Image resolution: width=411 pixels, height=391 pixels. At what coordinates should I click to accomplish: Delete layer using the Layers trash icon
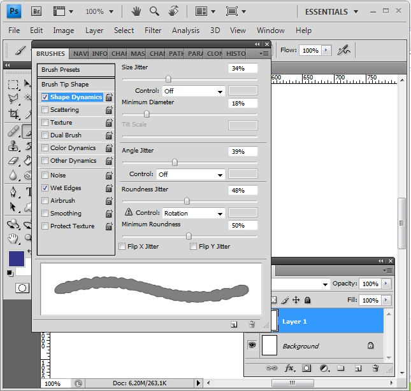[375, 368]
